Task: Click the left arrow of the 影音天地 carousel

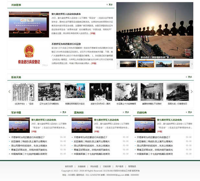Action: click(9, 92)
